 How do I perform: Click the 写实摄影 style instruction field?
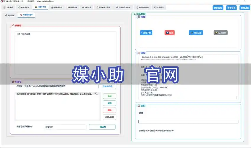[65, 127]
